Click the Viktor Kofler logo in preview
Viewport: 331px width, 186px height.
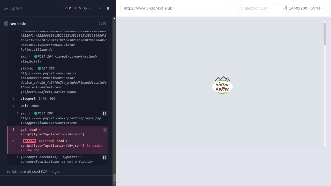pyautogui.click(x=222, y=85)
